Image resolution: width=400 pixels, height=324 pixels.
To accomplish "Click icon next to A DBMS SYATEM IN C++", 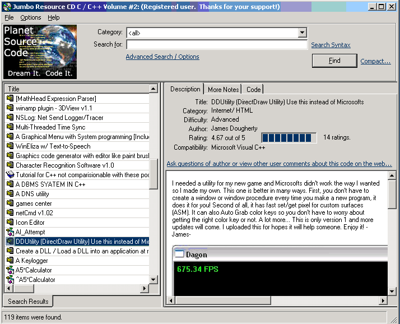I will coord(10,184).
